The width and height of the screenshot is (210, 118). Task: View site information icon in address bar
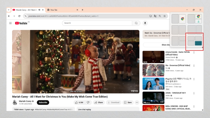tap(25, 16)
